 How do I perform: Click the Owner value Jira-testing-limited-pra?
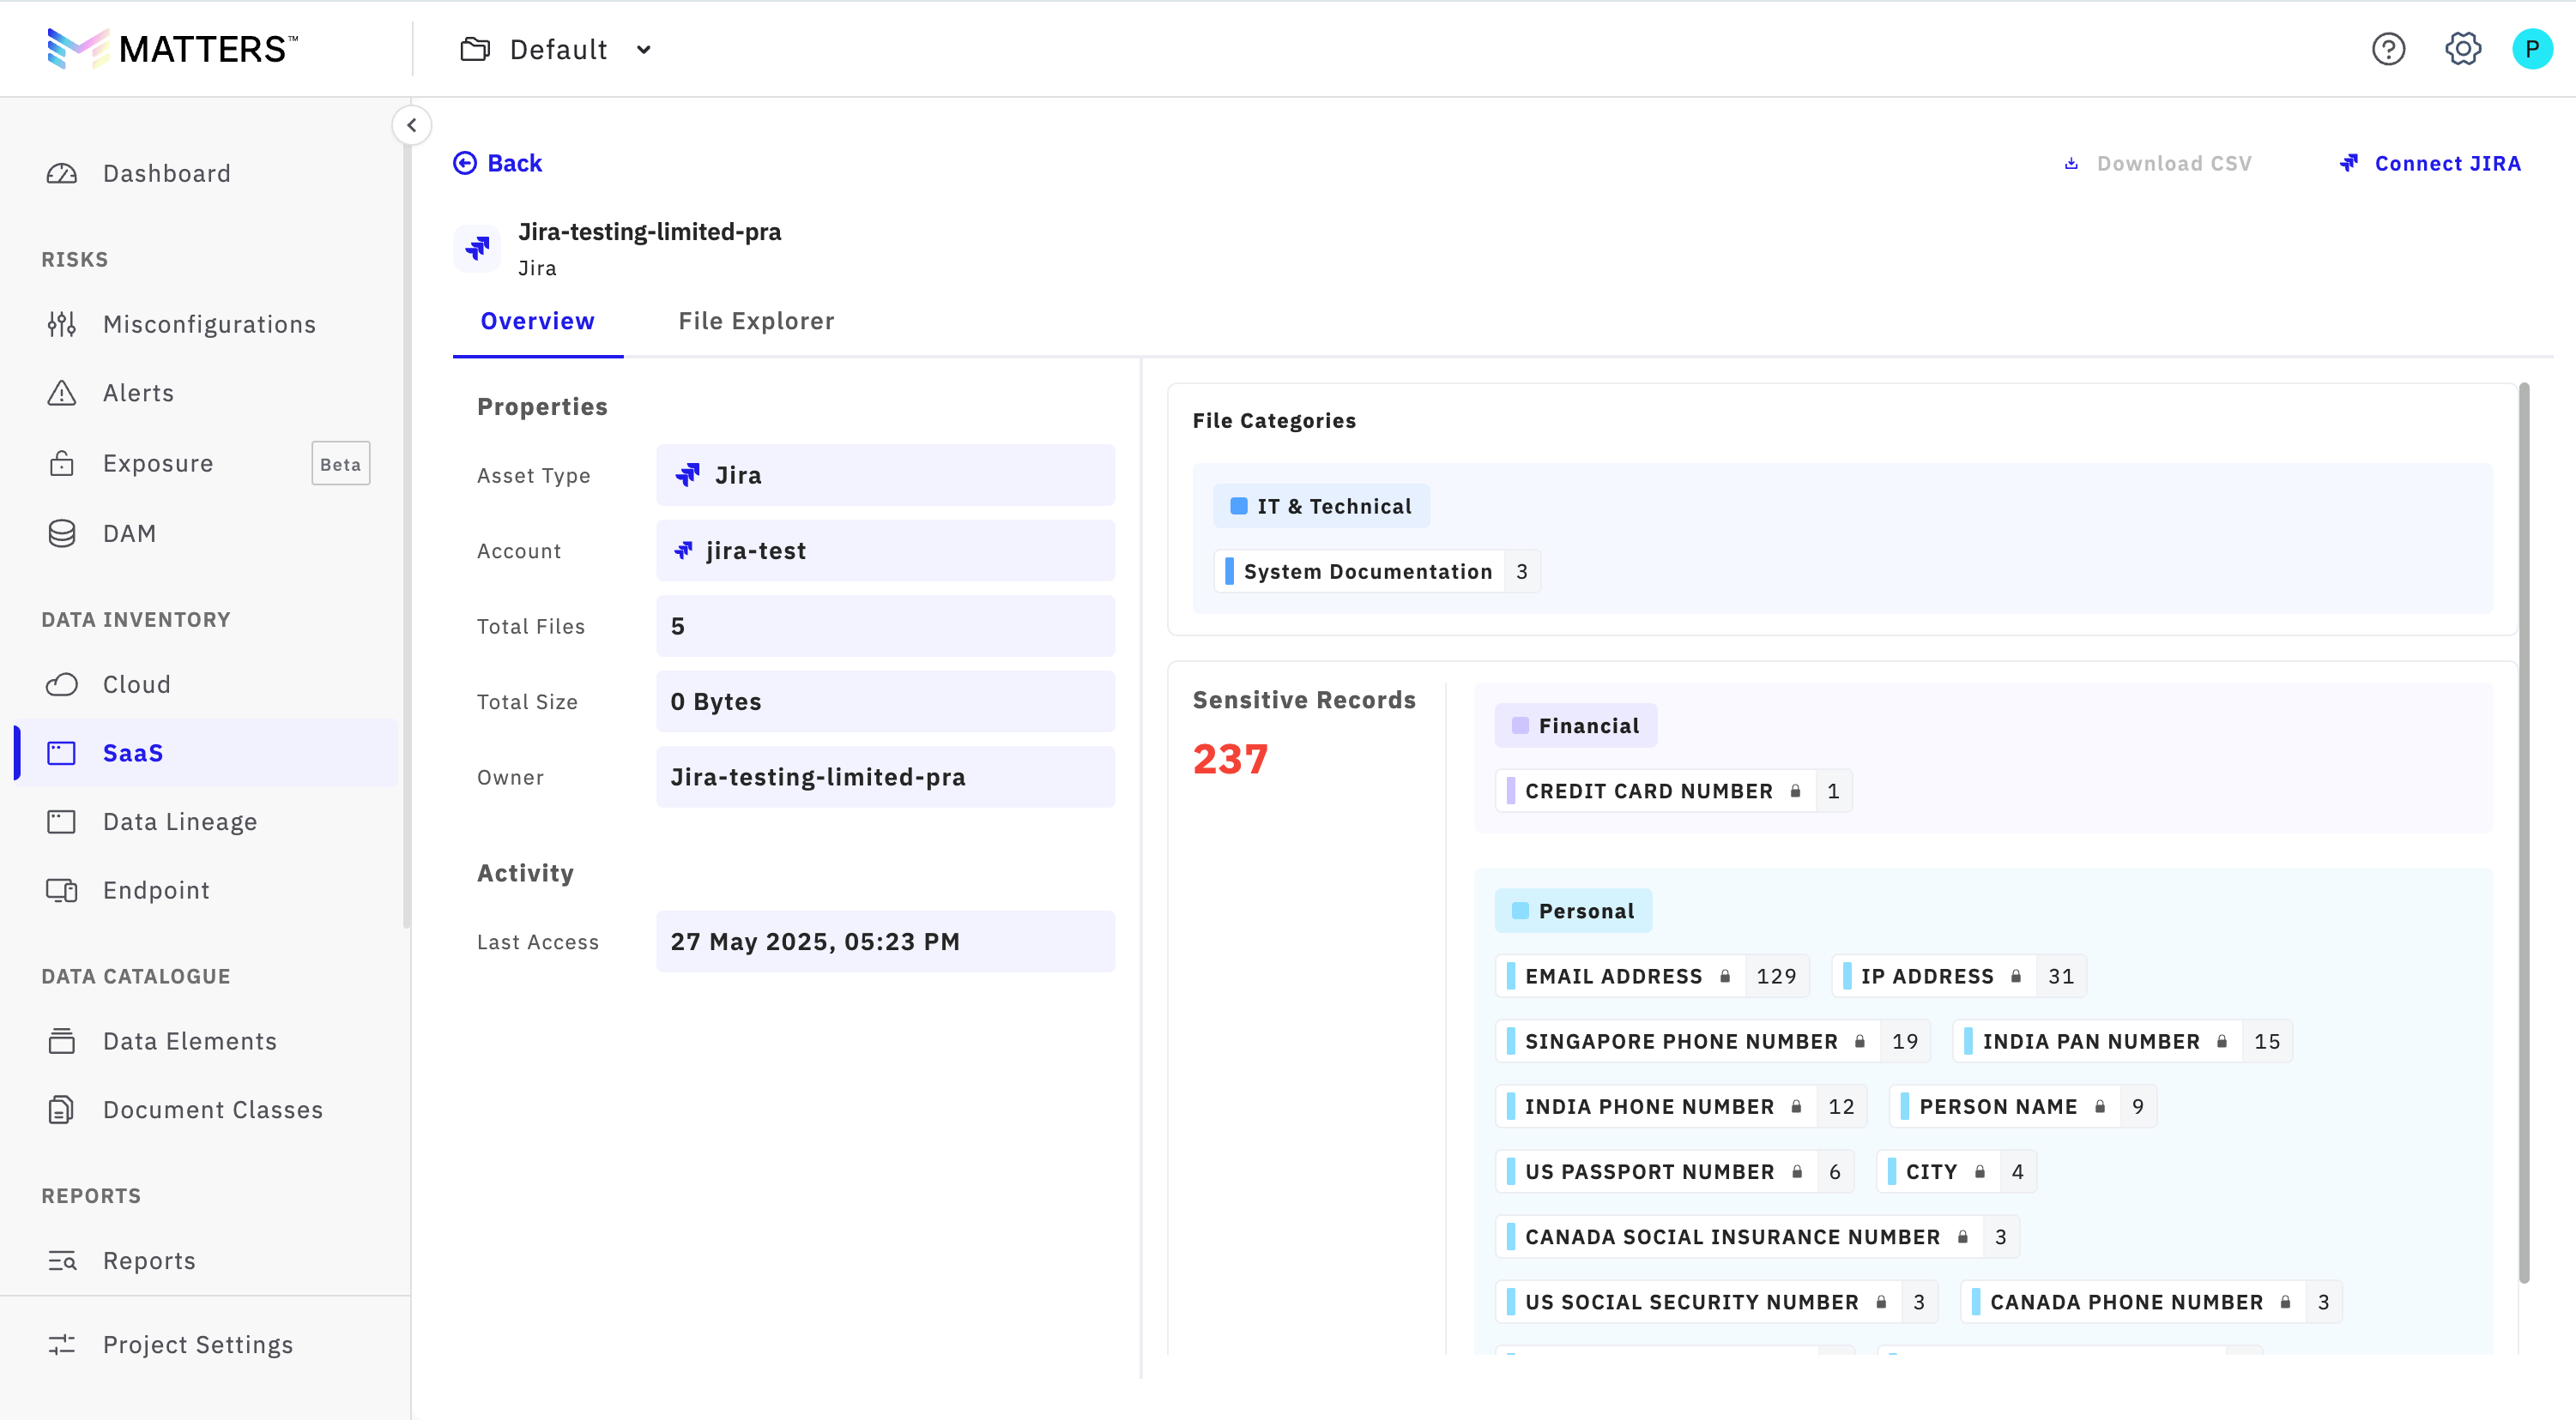click(x=885, y=778)
